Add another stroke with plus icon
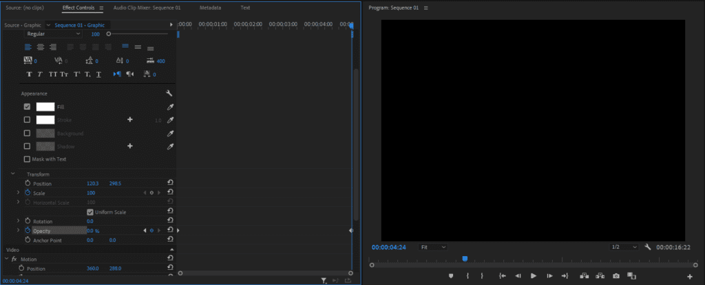The width and height of the screenshot is (705, 285). pos(130,119)
